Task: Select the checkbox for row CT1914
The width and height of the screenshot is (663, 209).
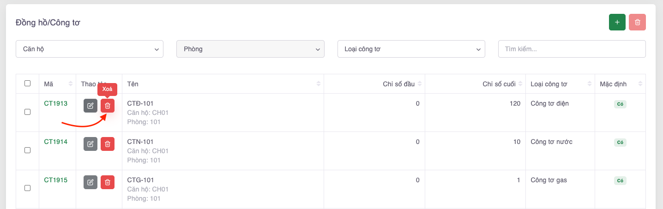Action: click(27, 150)
